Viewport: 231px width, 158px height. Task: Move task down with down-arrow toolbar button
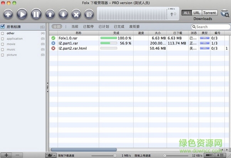tap(63, 14)
